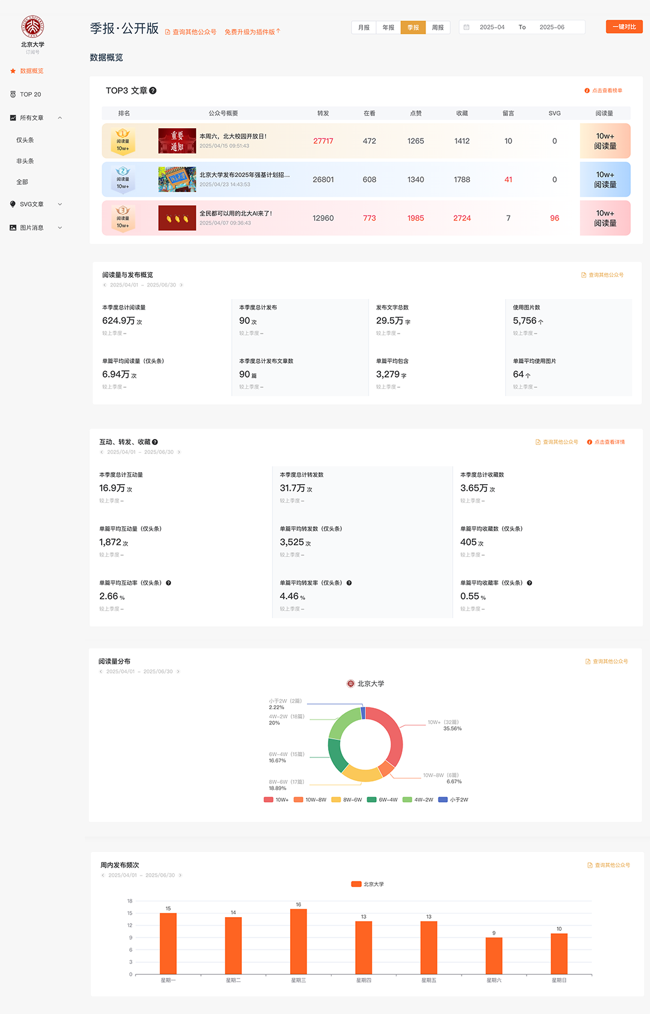
Task: Open thumbnail of top-ranked article 本周六
Action: pyautogui.click(x=177, y=141)
